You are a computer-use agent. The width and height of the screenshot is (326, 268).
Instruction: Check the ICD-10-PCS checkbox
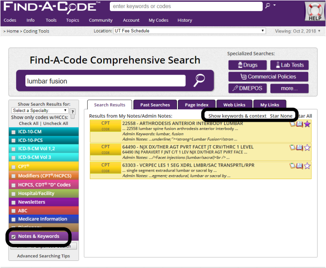[x=13, y=140]
